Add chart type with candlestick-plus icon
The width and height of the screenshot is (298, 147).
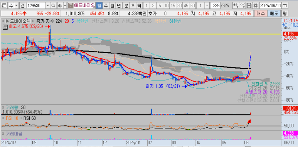coord(236,5)
